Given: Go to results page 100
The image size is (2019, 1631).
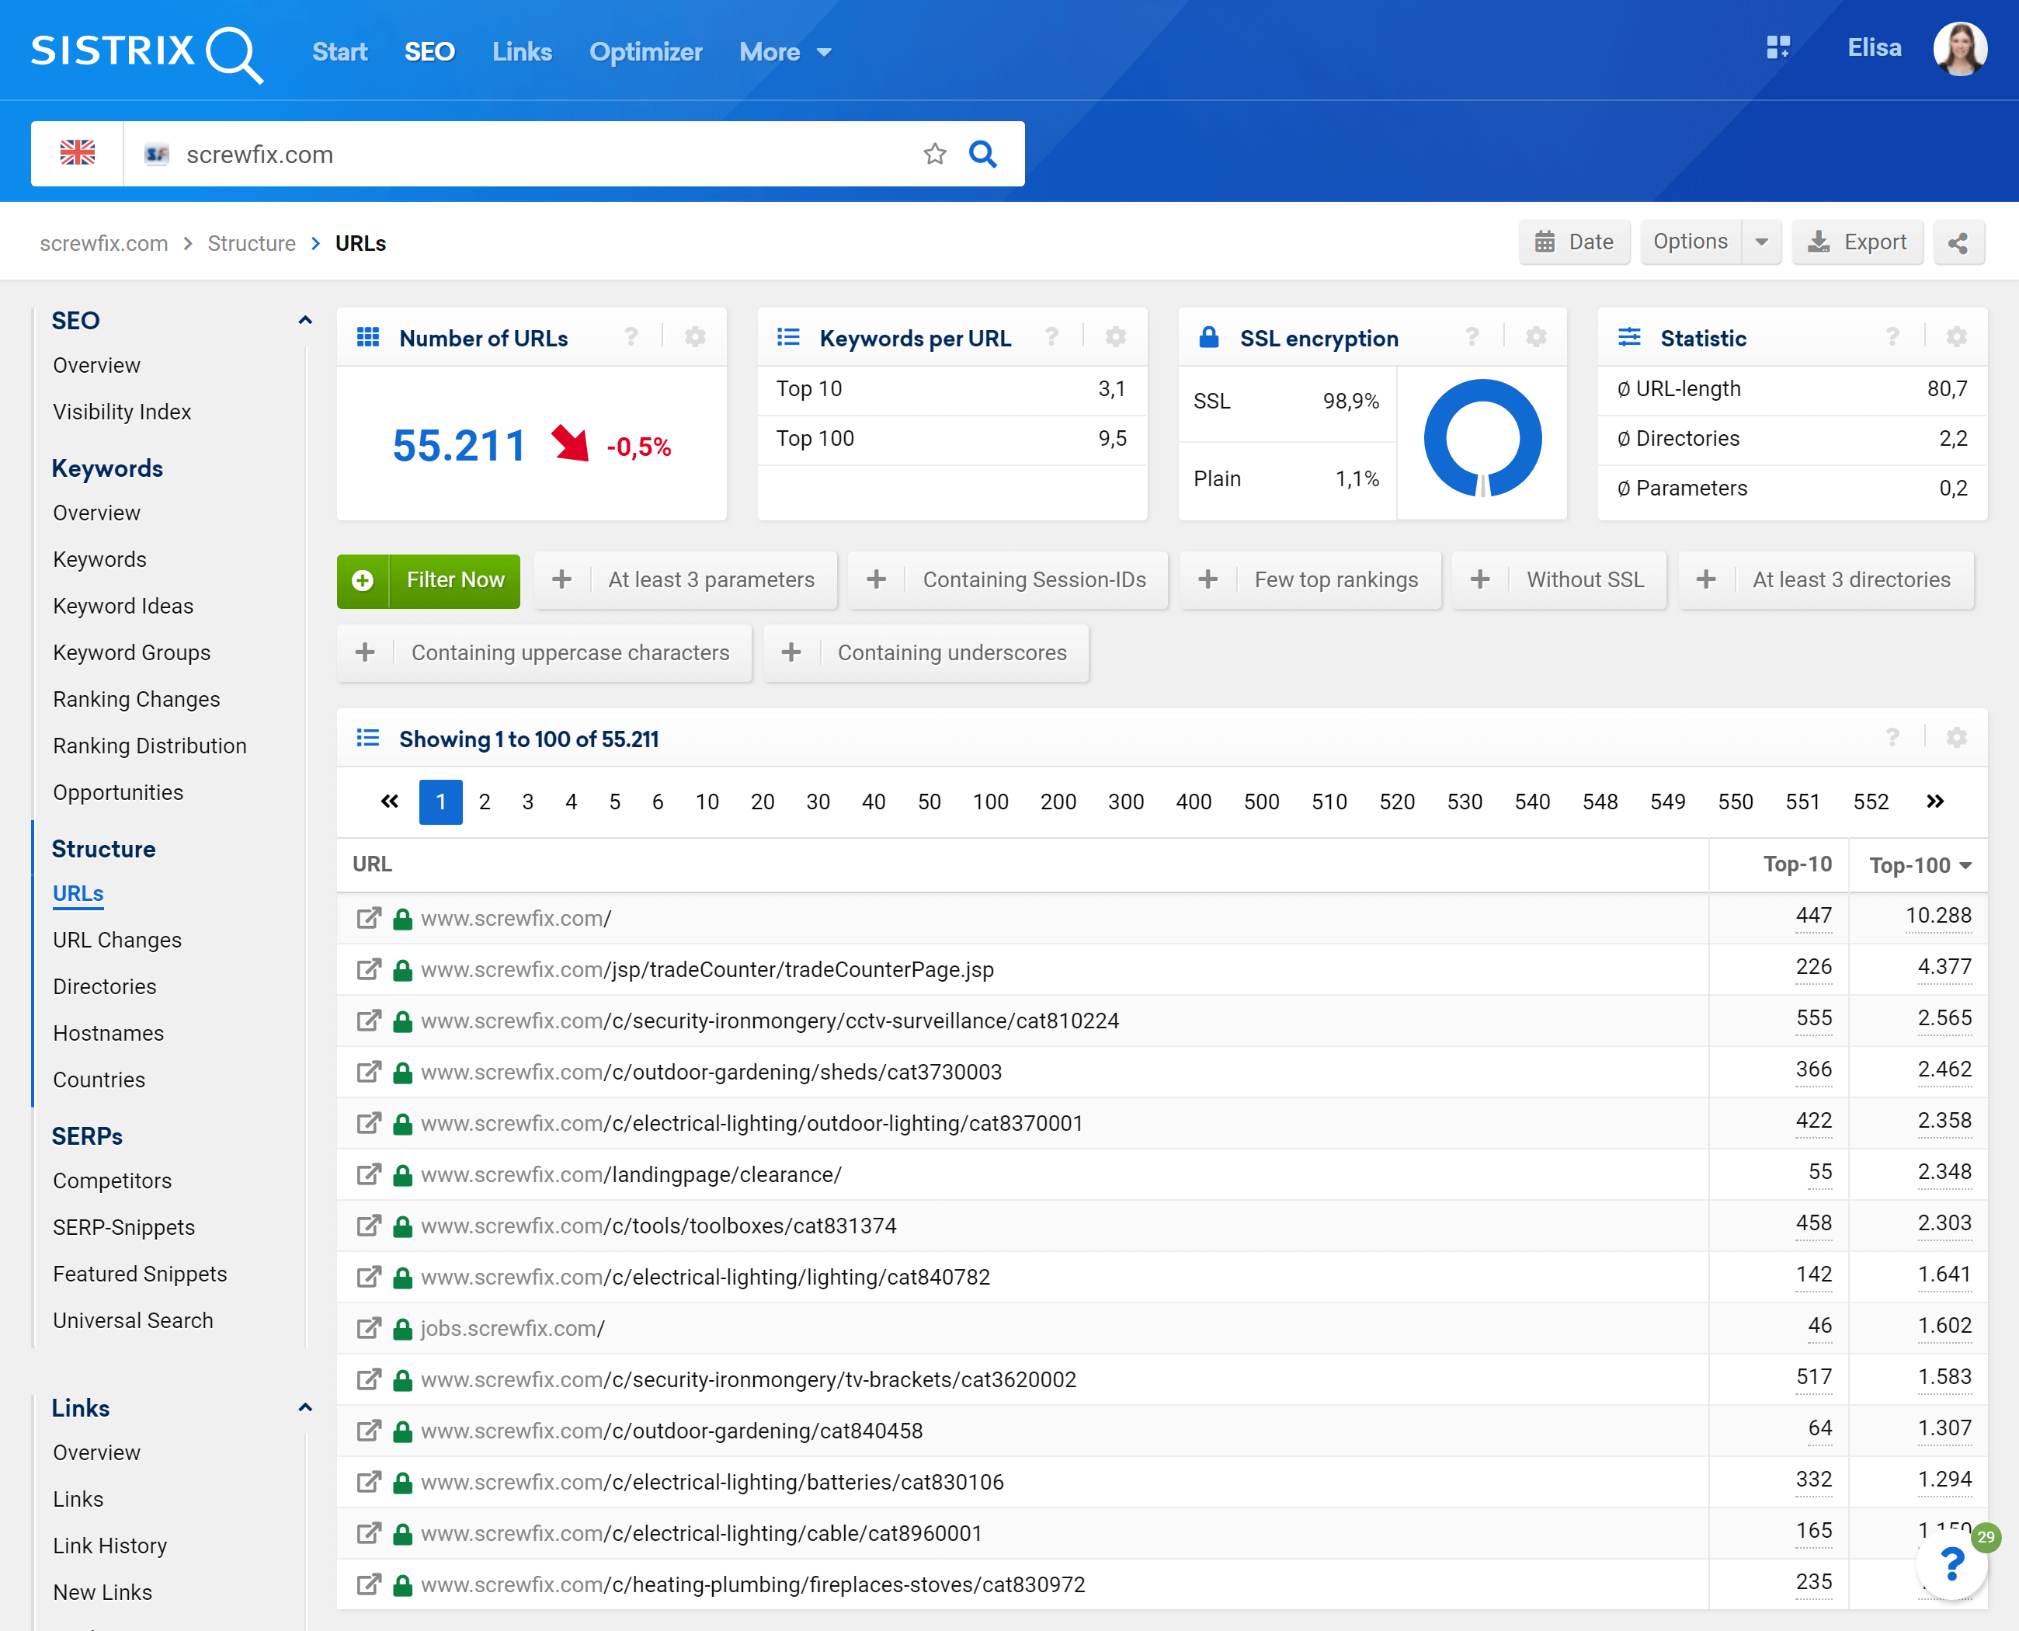Looking at the screenshot, I should point(990,802).
